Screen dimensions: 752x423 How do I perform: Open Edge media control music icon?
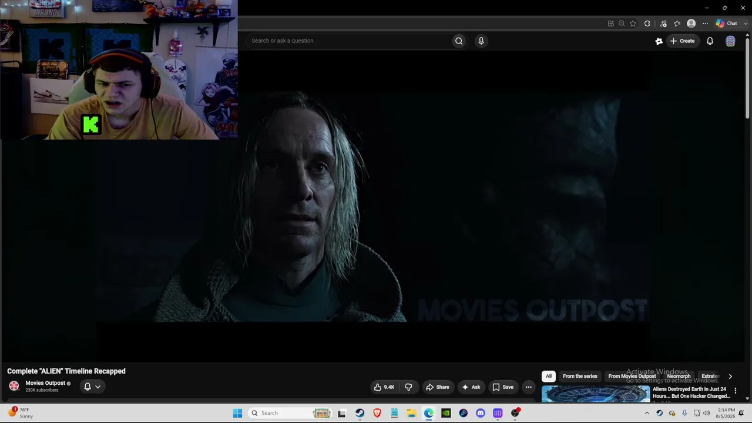tap(663, 23)
